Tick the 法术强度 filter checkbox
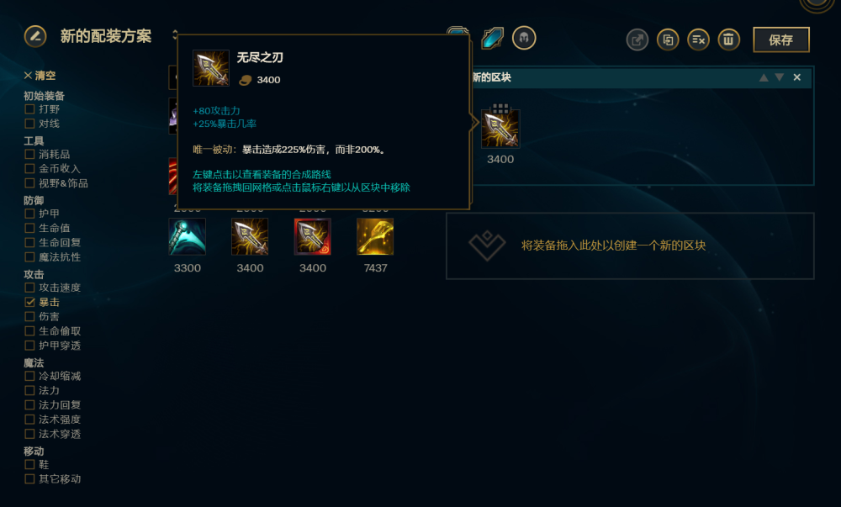 pyautogui.click(x=30, y=420)
